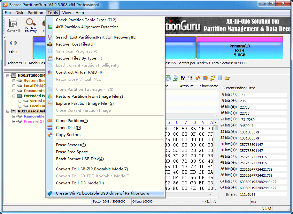Click the hex view vertical scrollbar thumb
The height and width of the screenshot is (214, 293).
[x=216, y=128]
